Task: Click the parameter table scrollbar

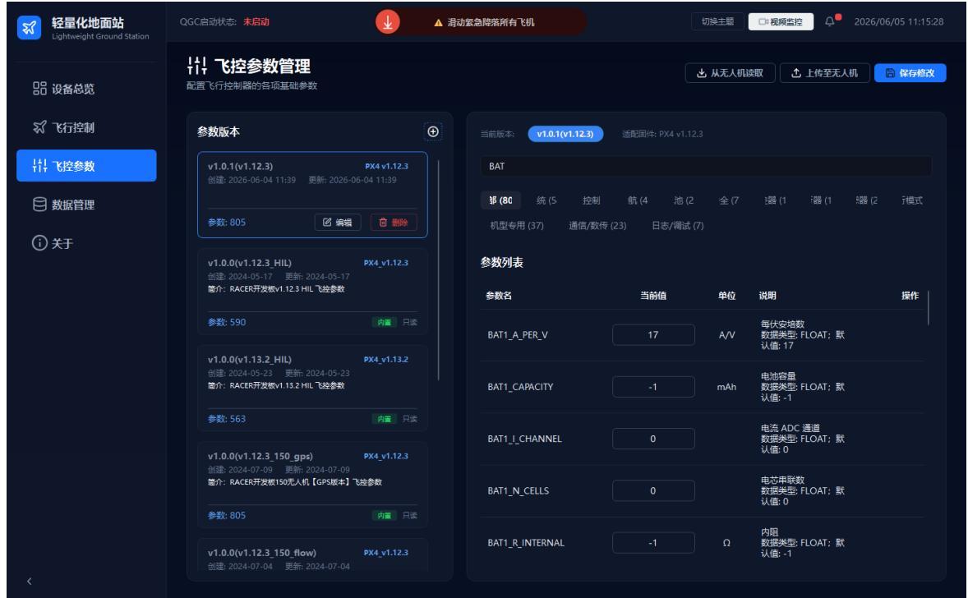Action: click(928, 307)
